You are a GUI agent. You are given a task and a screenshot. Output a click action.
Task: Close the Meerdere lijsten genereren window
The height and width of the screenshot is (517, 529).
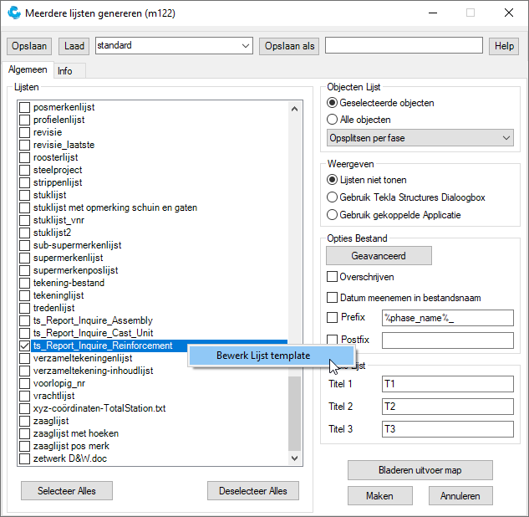[x=509, y=13]
